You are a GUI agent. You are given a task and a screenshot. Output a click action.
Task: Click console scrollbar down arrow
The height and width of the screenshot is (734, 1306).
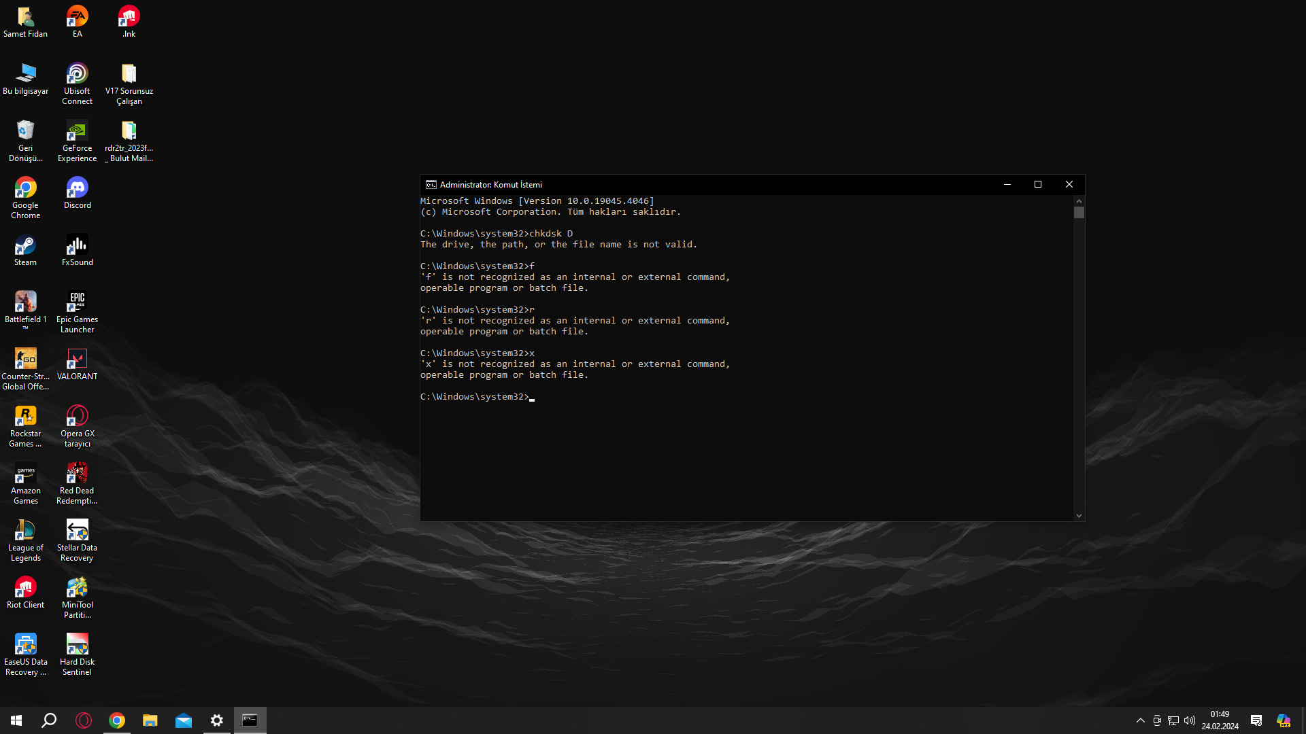coord(1079,516)
